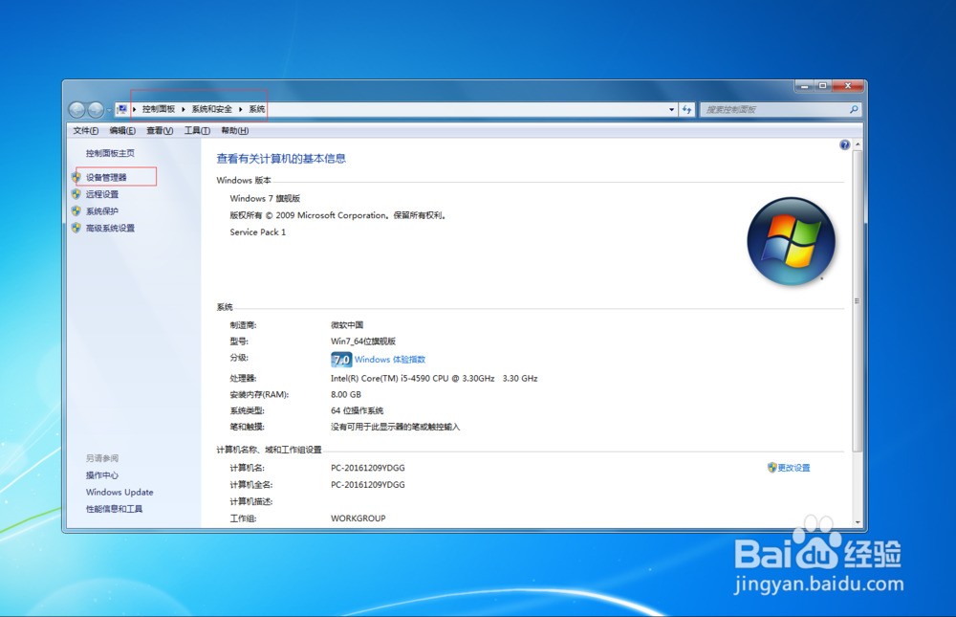
Task: Open the 文件(F) menu
Action: coord(86,131)
